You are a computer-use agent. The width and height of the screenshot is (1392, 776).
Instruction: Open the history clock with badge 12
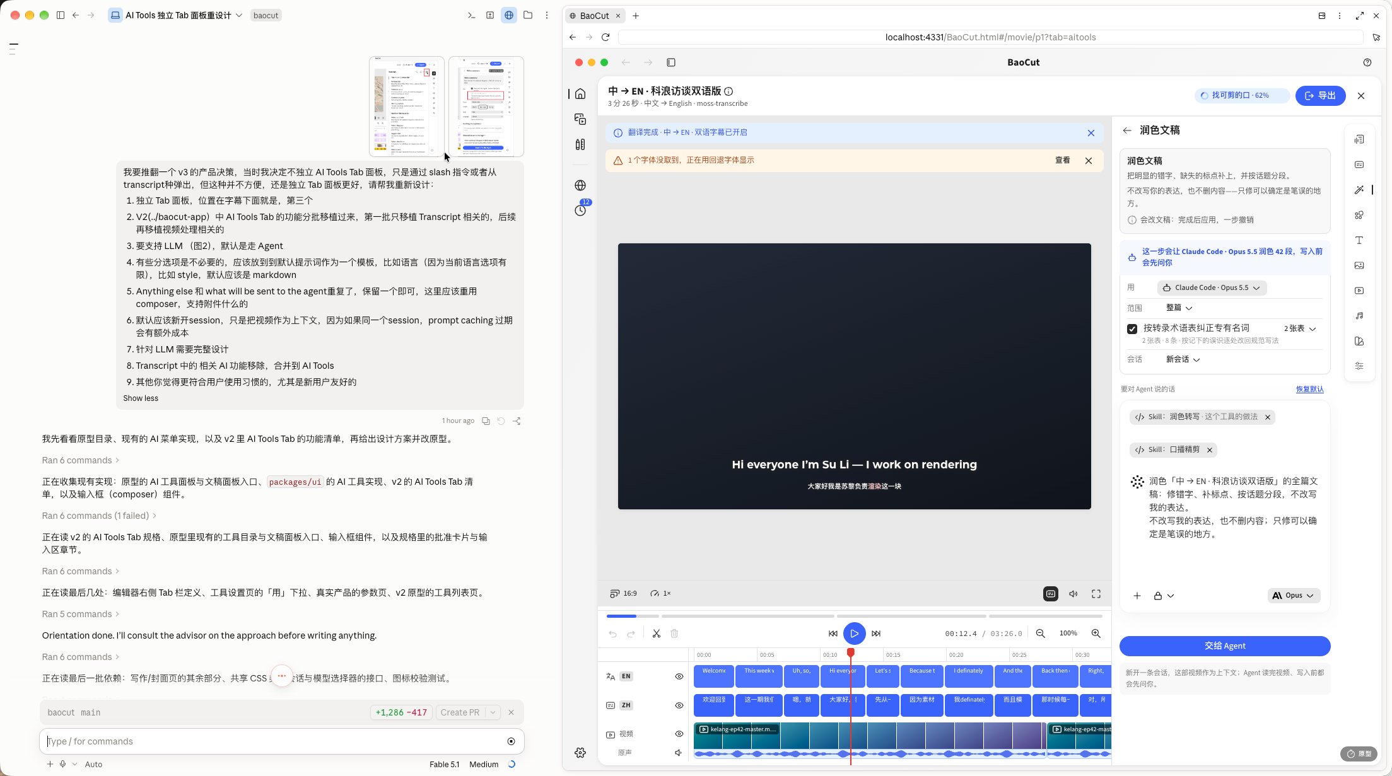(x=580, y=210)
